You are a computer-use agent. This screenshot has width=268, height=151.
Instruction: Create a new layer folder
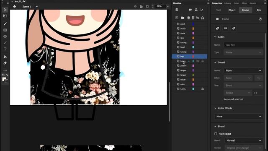tap(183, 18)
